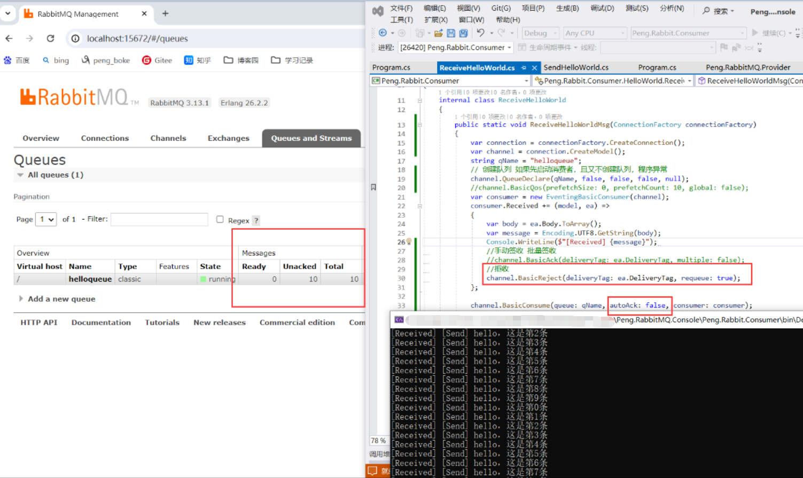Open a new browser tab

click(x=165, y=13)
